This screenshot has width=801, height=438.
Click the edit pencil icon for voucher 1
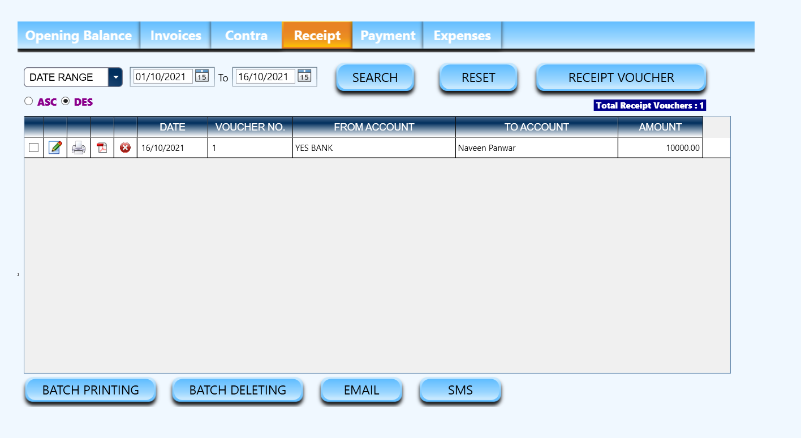pos(55,148)
